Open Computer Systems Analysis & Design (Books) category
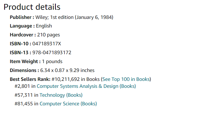The height and width of the screenshot is (117, 198). [x=86, y=86]
